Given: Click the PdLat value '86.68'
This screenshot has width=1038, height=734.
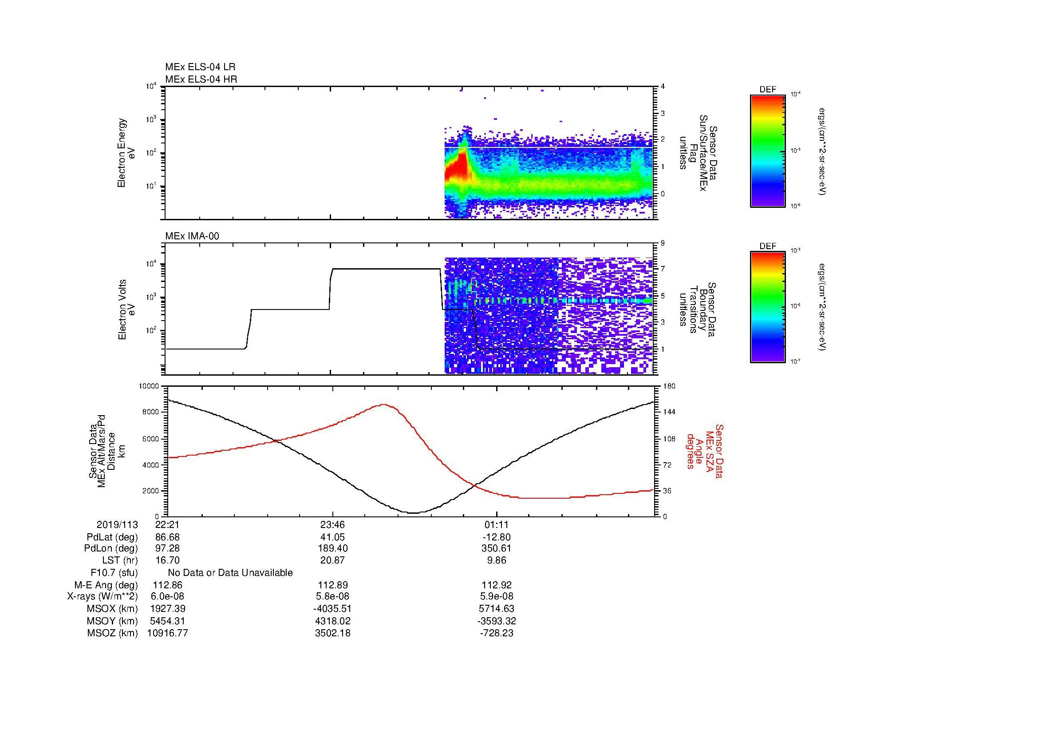Looking at the screenshot, I should click(x=168, y=537).
